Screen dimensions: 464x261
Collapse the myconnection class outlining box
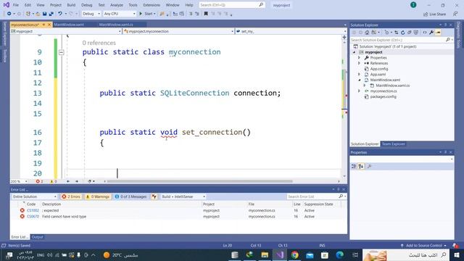[61, 52]
